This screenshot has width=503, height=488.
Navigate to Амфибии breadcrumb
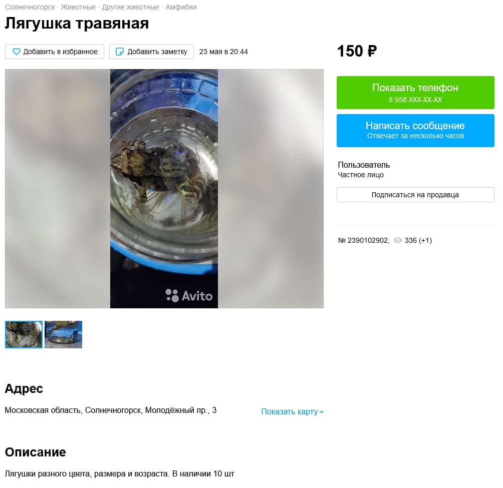click(181, 7)
